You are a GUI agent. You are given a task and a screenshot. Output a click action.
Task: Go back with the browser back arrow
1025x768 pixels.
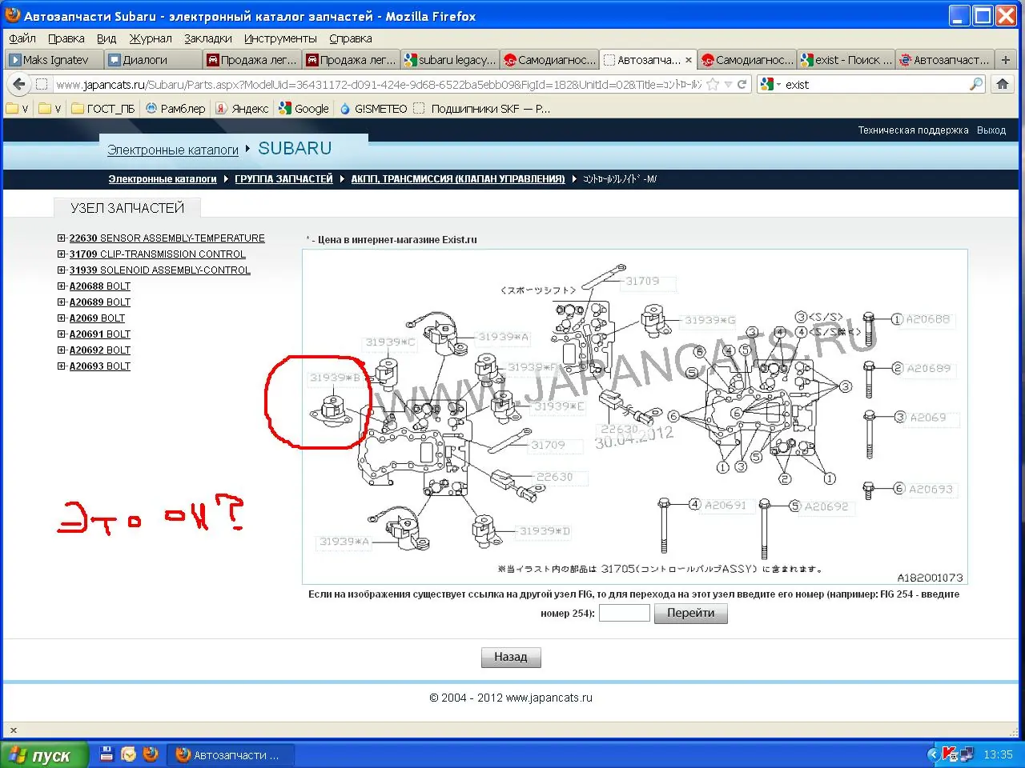point(19,84)
